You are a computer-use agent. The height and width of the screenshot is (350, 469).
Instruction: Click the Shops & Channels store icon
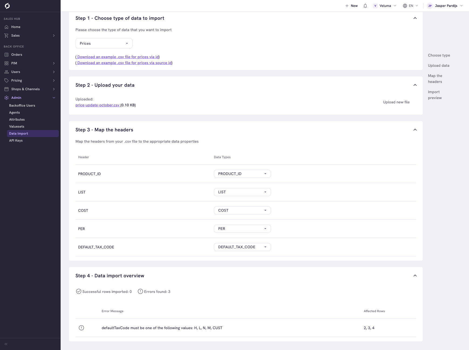(6, 89)
